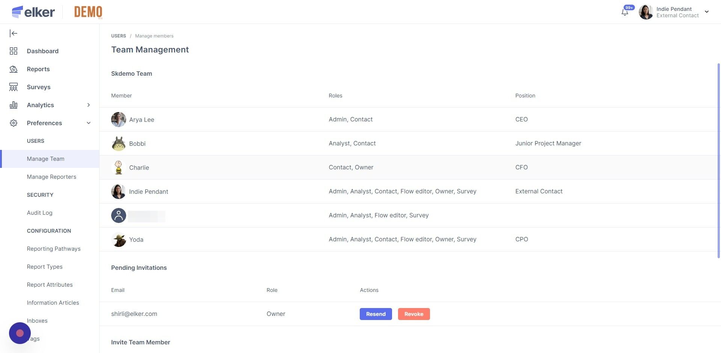Screen dimensions: 721x353
Task: Open the notifications bell
Action: pos(625,12)
